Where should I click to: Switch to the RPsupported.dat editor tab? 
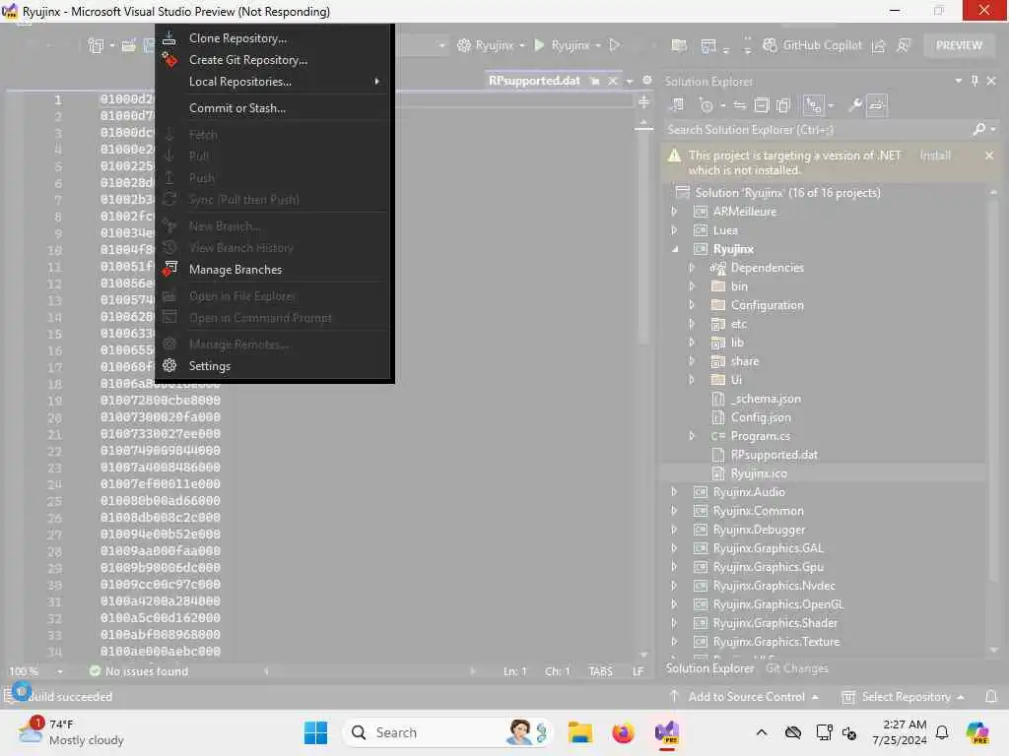click(533, 81)
